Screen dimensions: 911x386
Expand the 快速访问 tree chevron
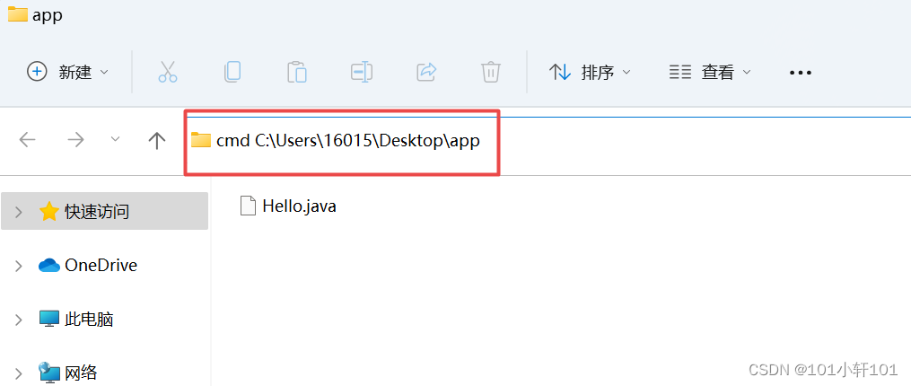(x=19, y=212)
